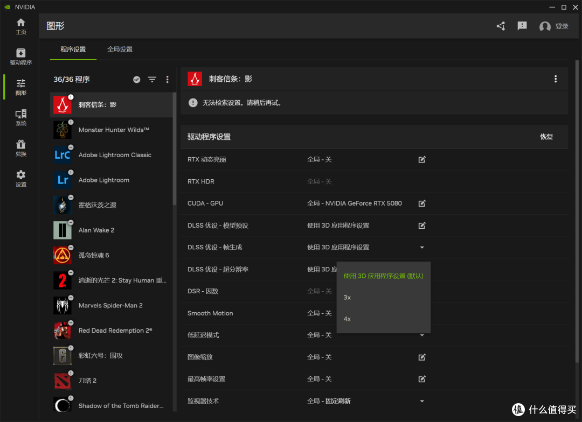Choose 4x frame generation option
Image resolution: width=582 pixels, height=422 pixels.
[x=384, y=319]
